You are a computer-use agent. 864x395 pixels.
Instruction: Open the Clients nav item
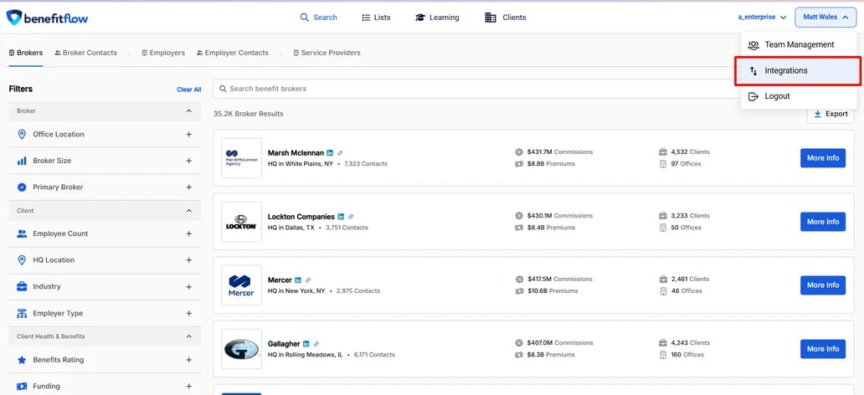click(506, 18)
